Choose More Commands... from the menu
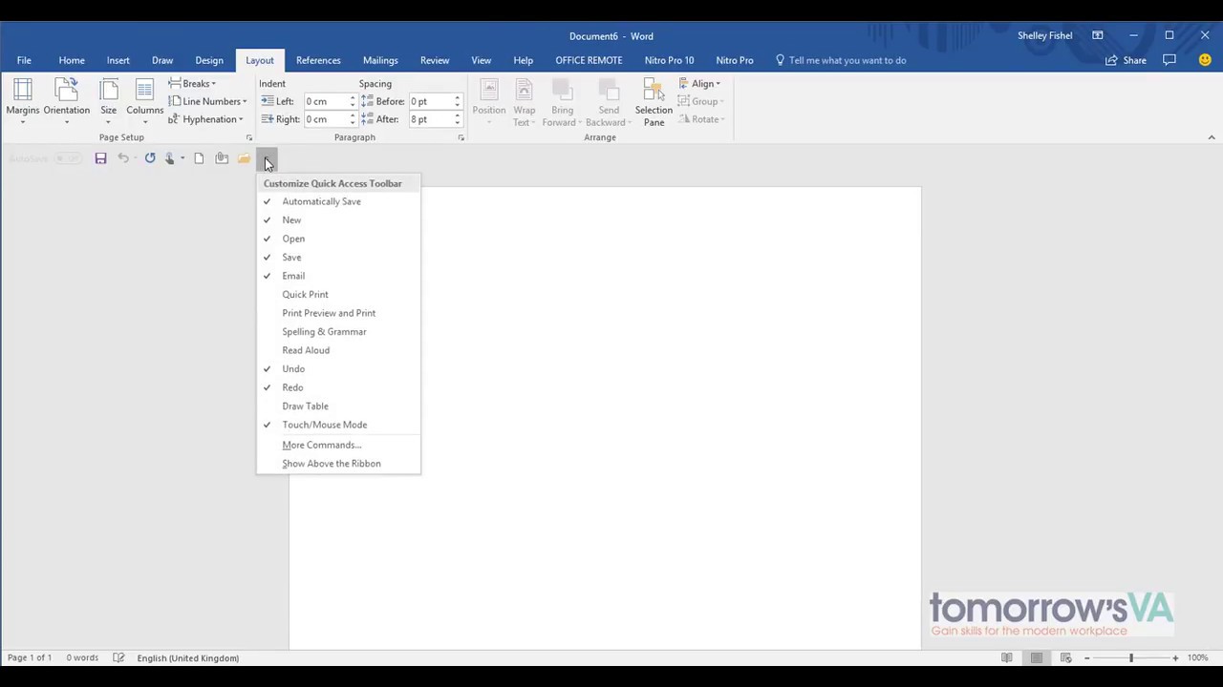 point(338,445)
